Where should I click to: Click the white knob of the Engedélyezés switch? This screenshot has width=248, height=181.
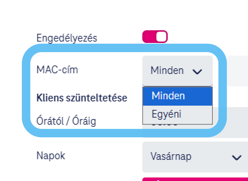tap(161, 37)
